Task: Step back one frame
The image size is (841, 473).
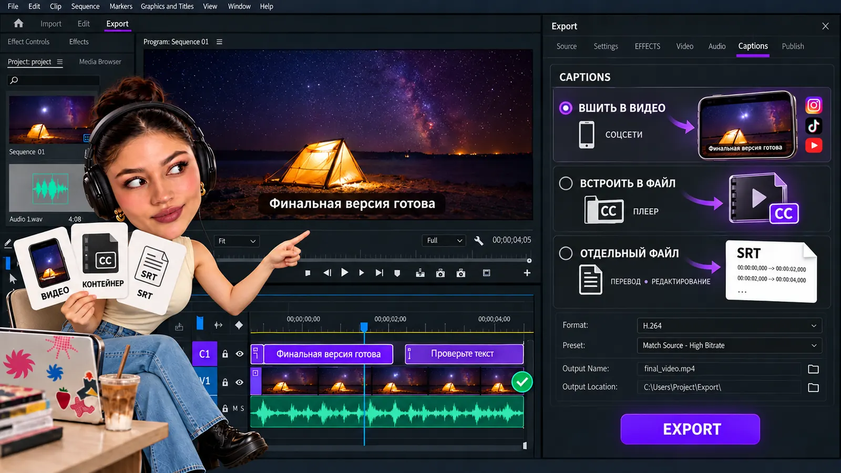Action: [x=327, y=273]
